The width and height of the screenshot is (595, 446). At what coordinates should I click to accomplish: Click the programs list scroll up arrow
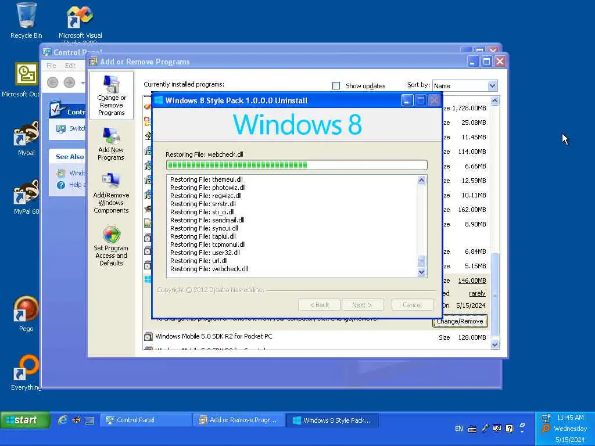pyautogui.click(x=494, y=101)
